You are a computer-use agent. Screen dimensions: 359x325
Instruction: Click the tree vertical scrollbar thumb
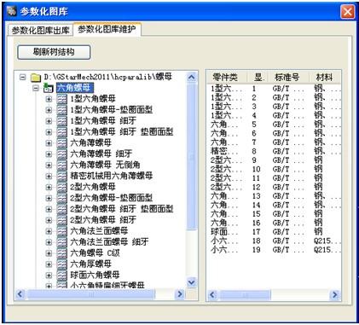click(x=192, y=156)
